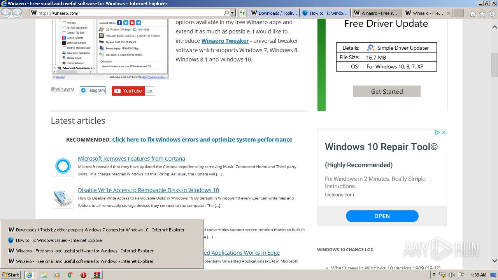Image resolution: width=498 pixels, height=280 pixels.
Task: Click the YouTube subscribe badge
Action: (128, 91)
